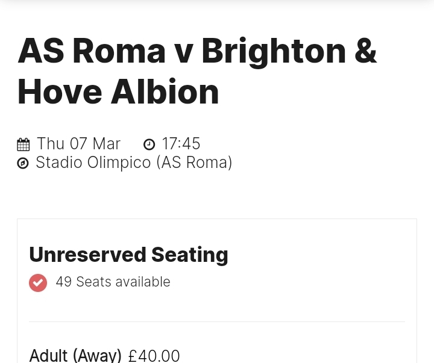
Task: Click the 49 Seats available text
Action: (x=113, y=282)
